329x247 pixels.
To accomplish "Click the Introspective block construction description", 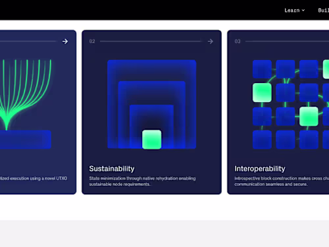I will (x=282, y=181).
